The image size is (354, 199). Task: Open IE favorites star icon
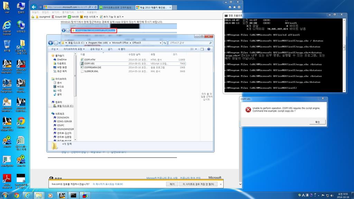234,7
